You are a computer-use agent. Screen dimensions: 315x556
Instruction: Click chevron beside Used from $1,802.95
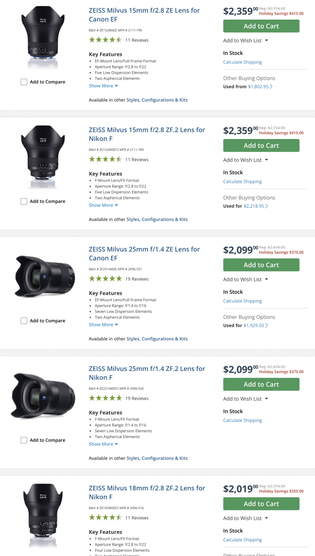coord(272,87)
